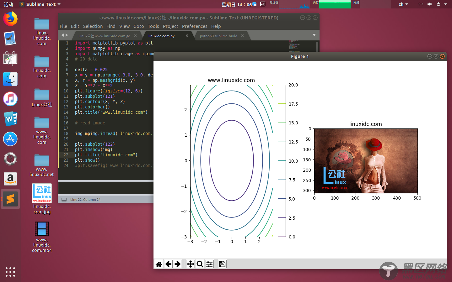This screenshot has height=282, width=452.
Task: Click the previous tab left arrow
Action: [x=62, y=35]
